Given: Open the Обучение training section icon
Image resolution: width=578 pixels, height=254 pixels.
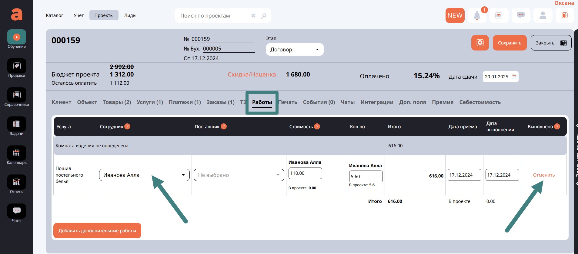Looking at the screenshot, I should click(x=17, y=37).
